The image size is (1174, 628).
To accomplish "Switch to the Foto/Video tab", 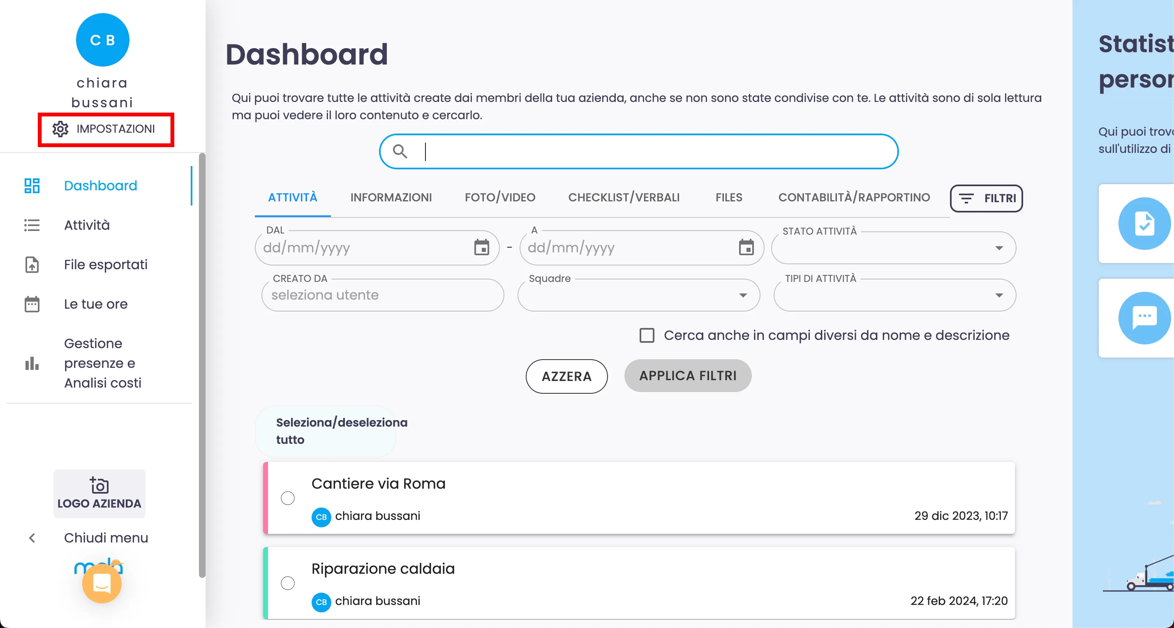I will [x=499, y=197].
